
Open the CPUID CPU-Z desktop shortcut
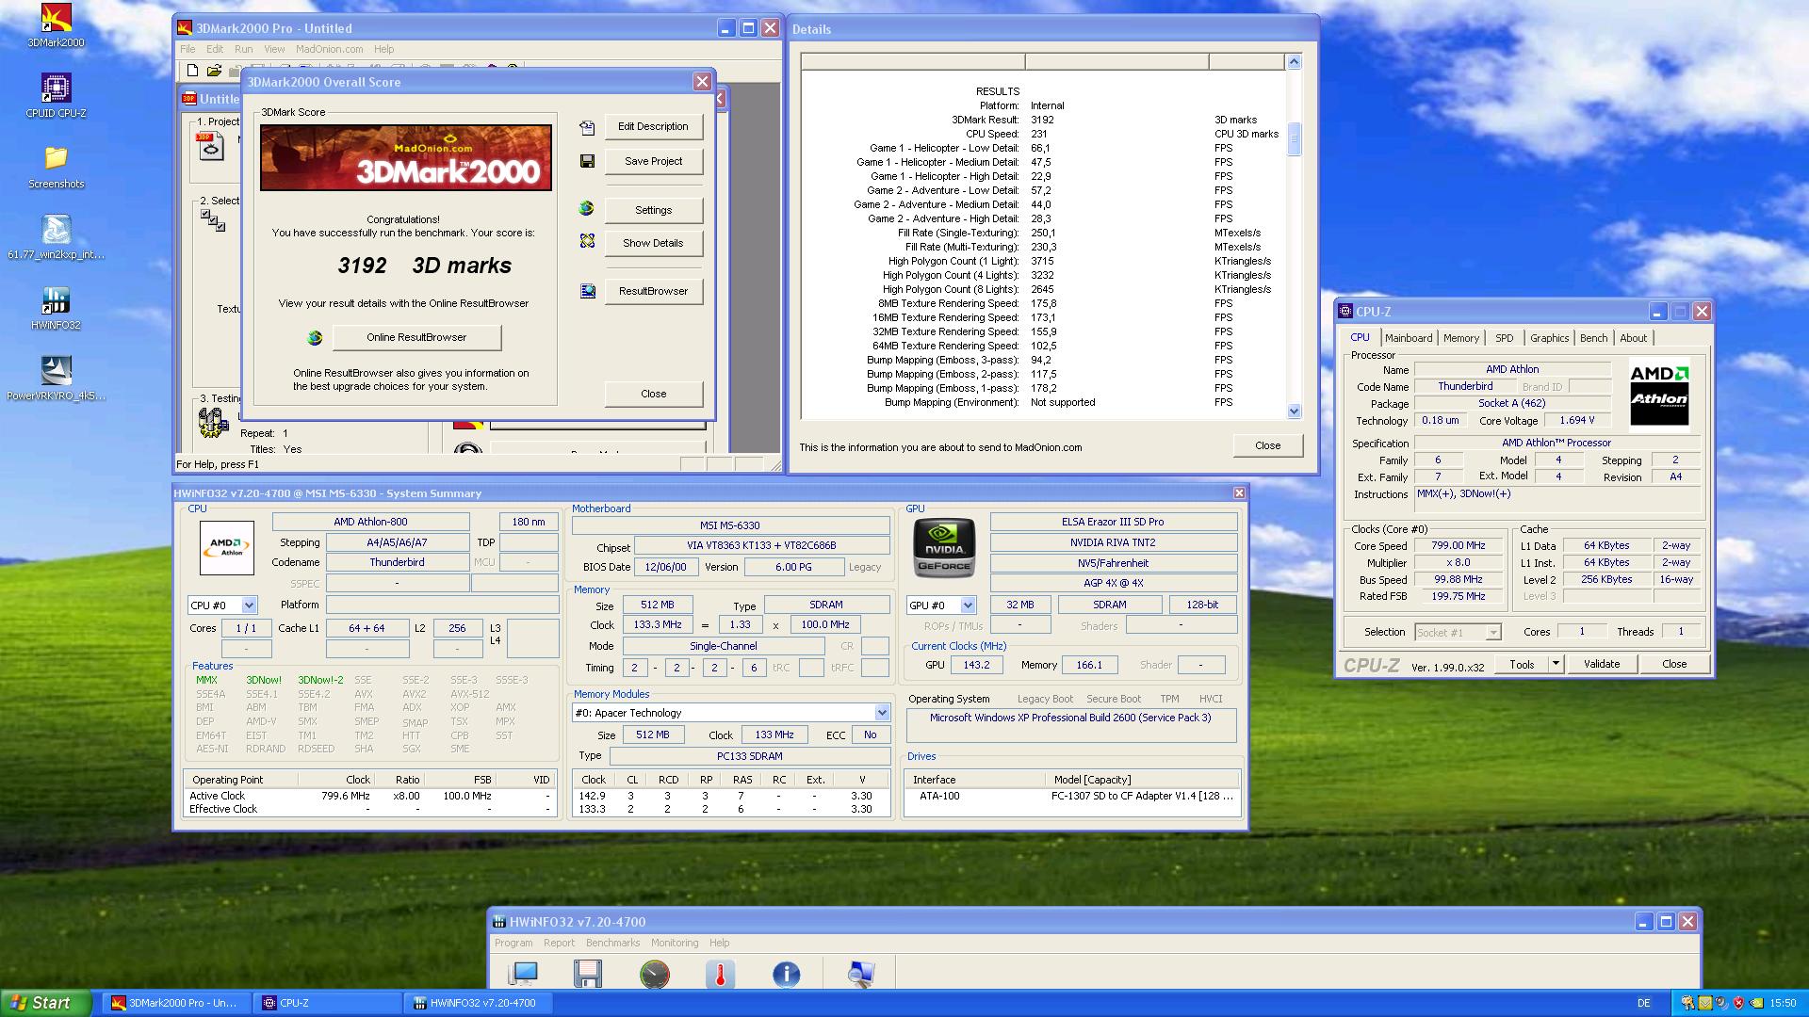pos(56,96)
